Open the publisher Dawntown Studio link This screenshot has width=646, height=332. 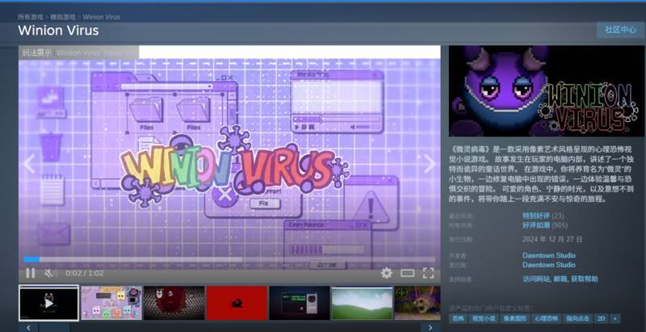pos(549,265)
